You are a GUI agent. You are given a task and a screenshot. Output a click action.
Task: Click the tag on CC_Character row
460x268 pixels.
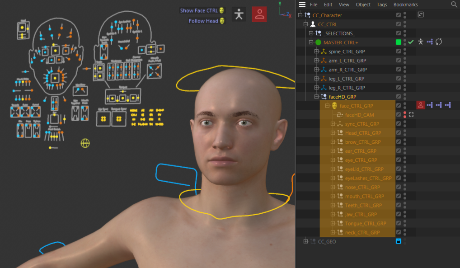tap(421, 15)
